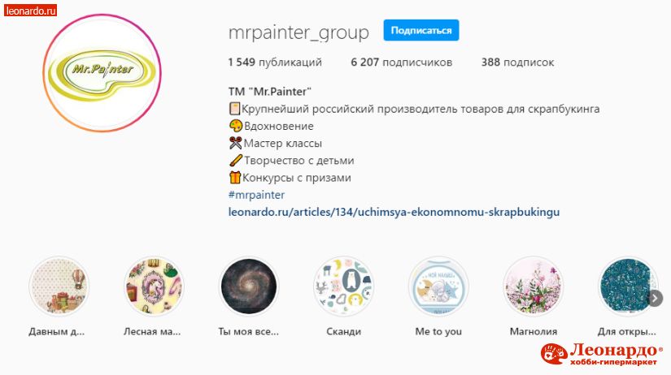This screenshot has height=375, width=671.
Task: Open the 'Лесная ма...' story highlight
Action: tap(154, 287)
